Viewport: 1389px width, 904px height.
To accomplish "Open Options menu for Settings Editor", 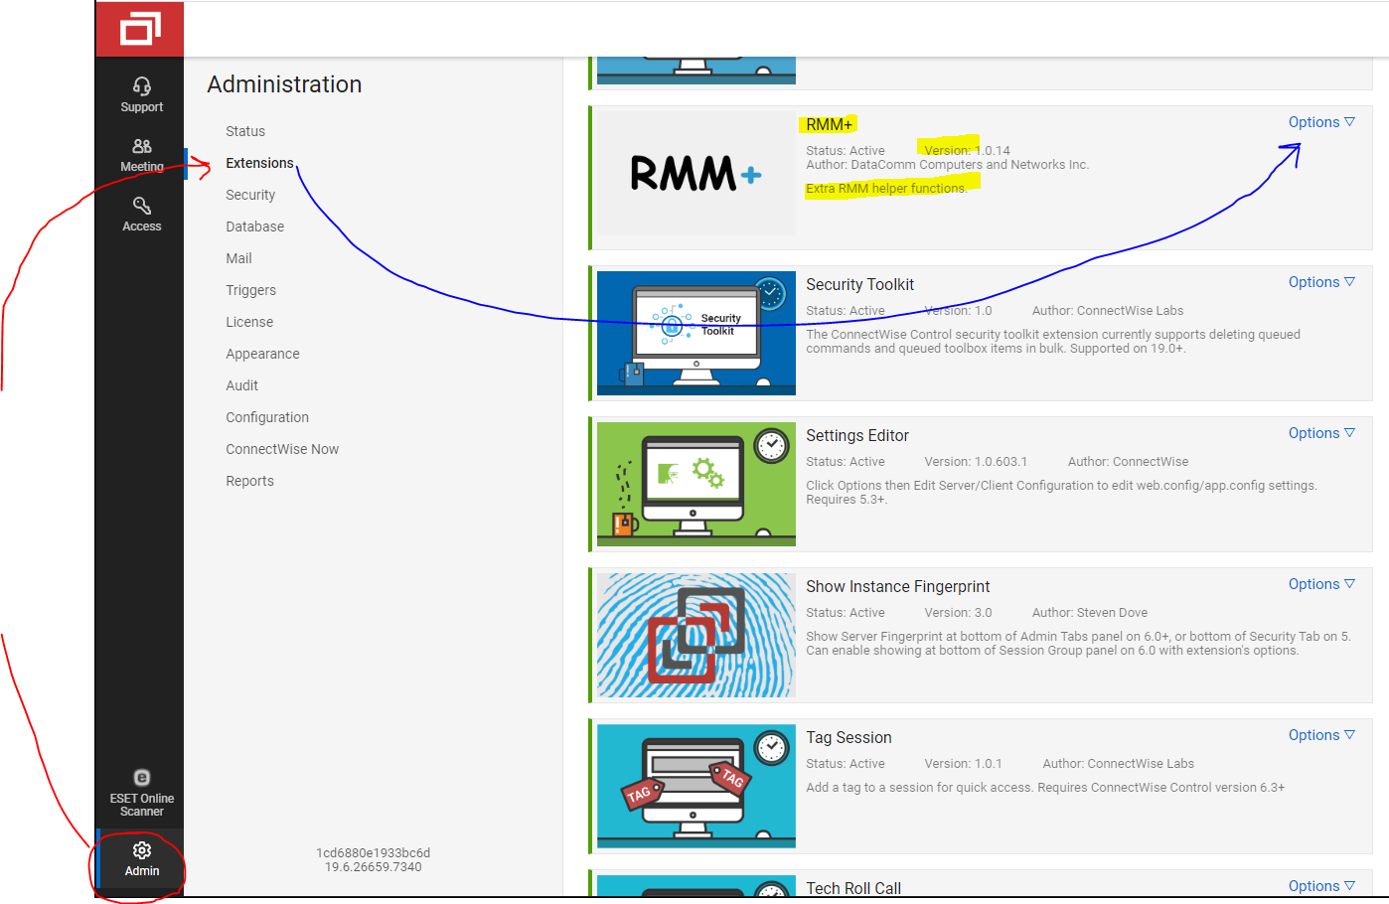I will pos(1320,433).
